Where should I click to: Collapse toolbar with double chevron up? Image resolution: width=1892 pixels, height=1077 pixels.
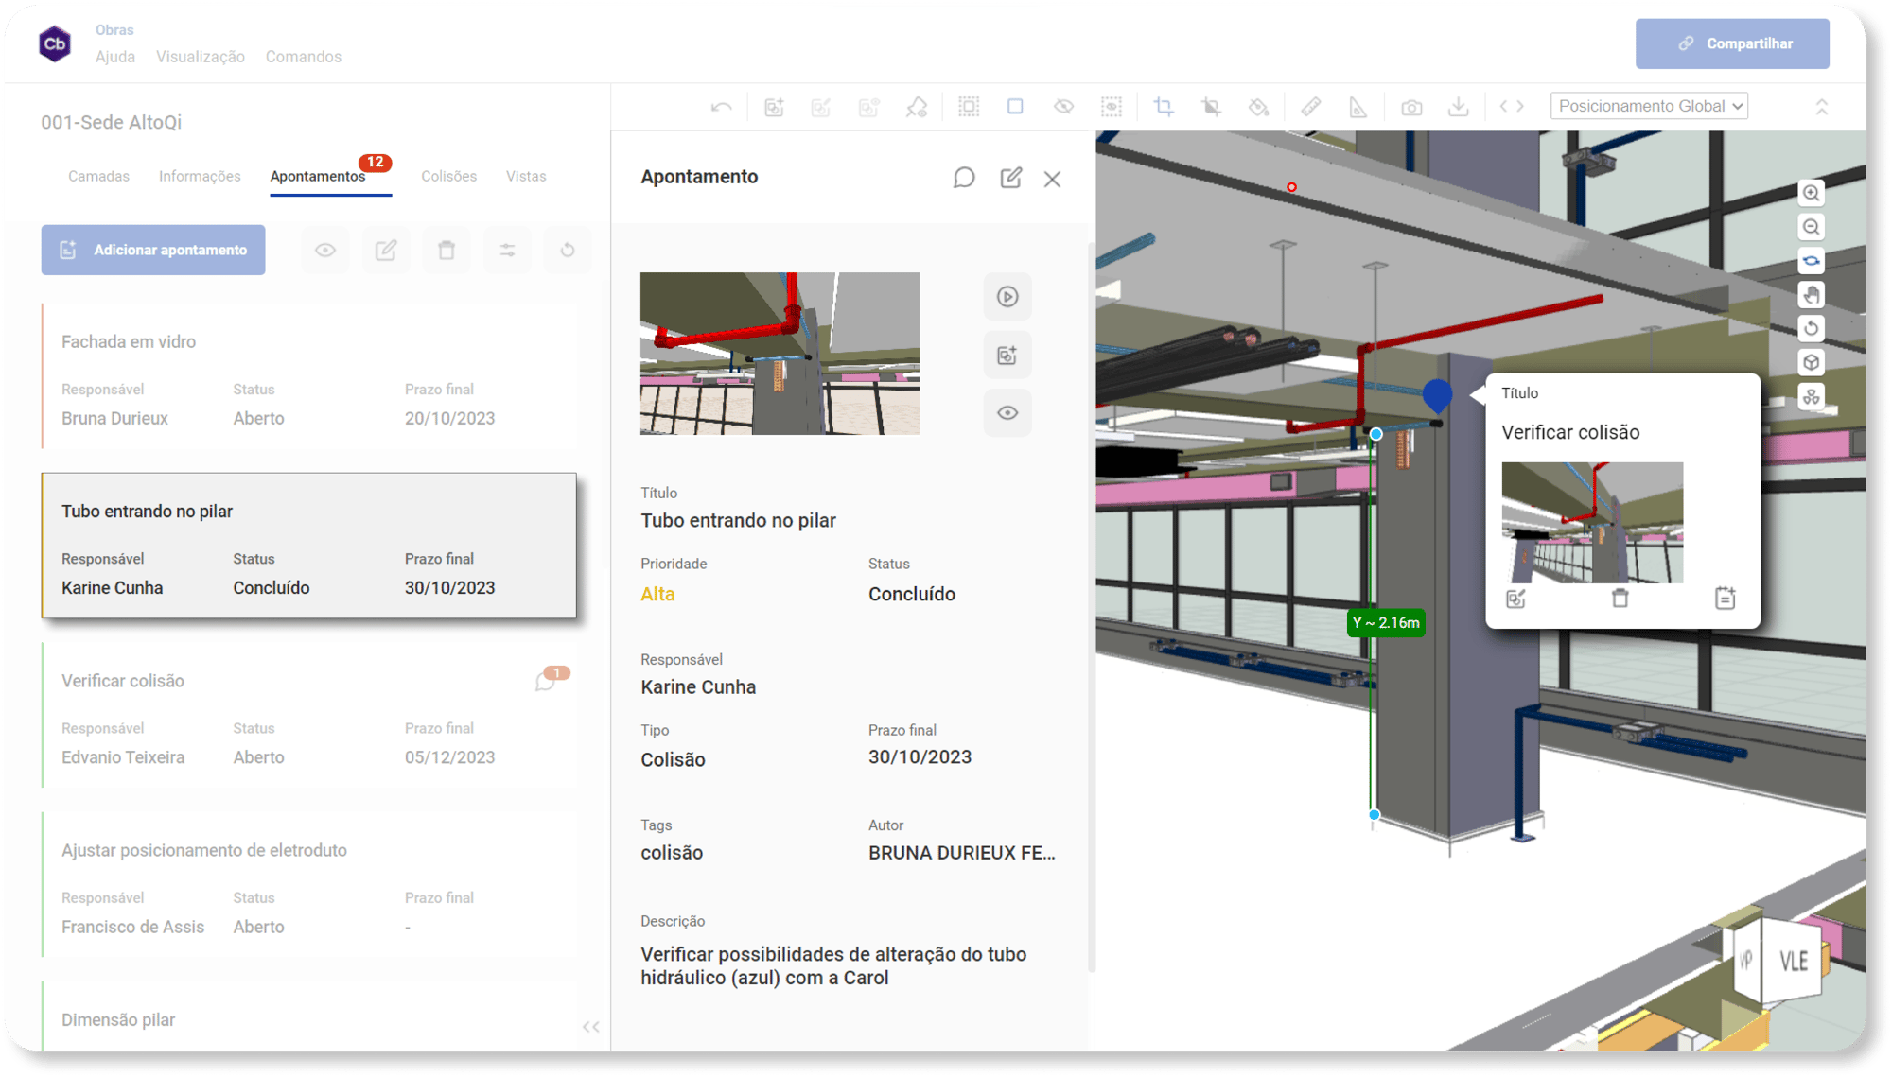tap(1821, 107)
